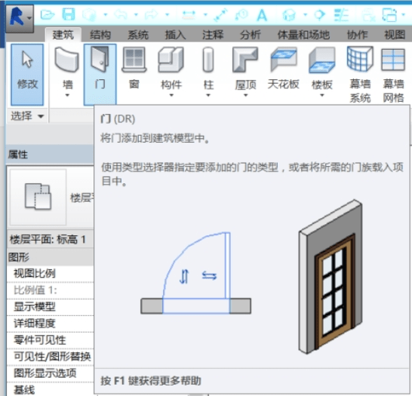Select the 幕墙系统 (Curtain System) tool
412x396 pixels.
(x=360, y=75)
